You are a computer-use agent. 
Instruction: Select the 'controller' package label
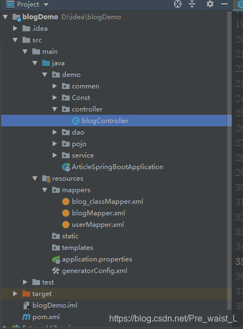tap(87, 109)
